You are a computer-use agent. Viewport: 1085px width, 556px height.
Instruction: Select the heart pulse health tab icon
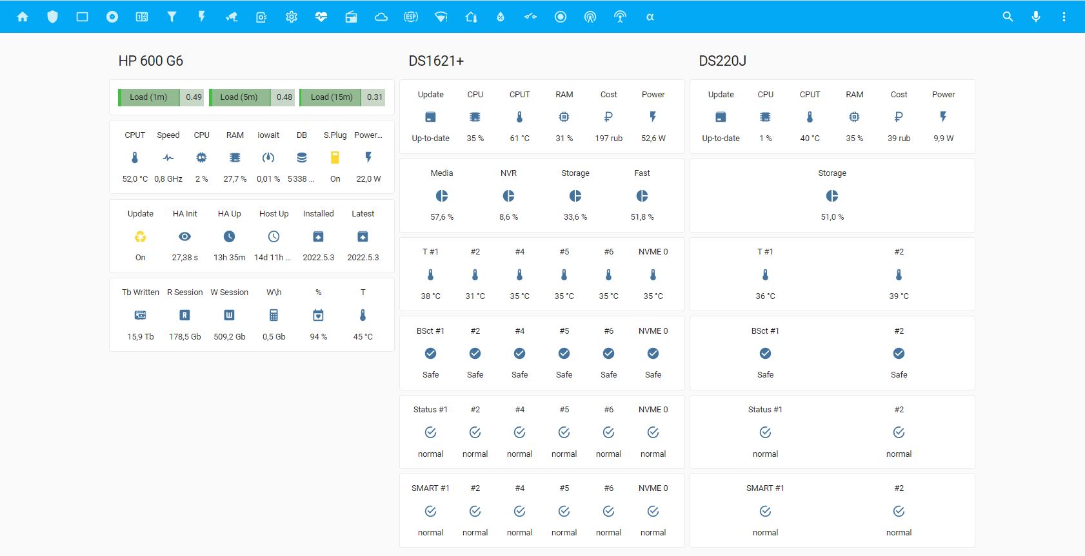click(321, 17)
